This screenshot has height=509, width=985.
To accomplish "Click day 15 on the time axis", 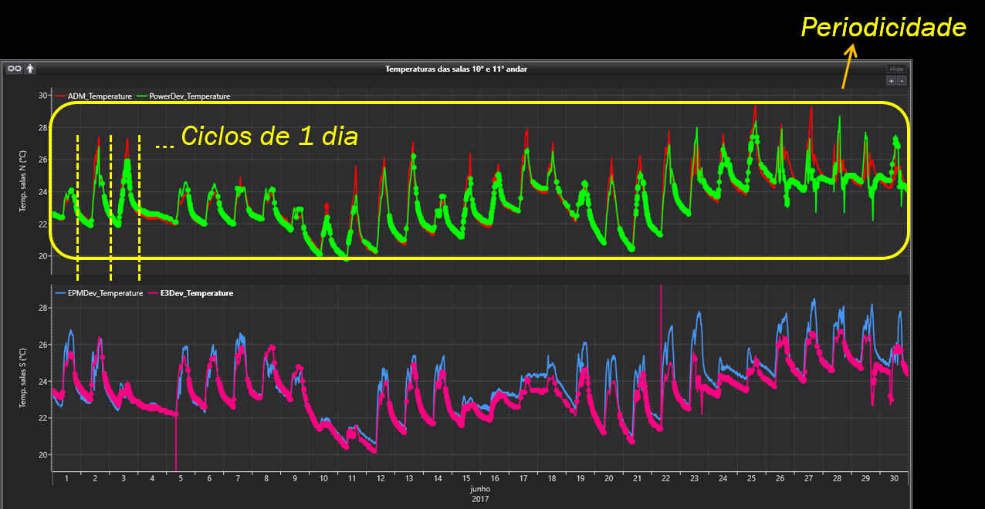I will click(x=466, y=479).
